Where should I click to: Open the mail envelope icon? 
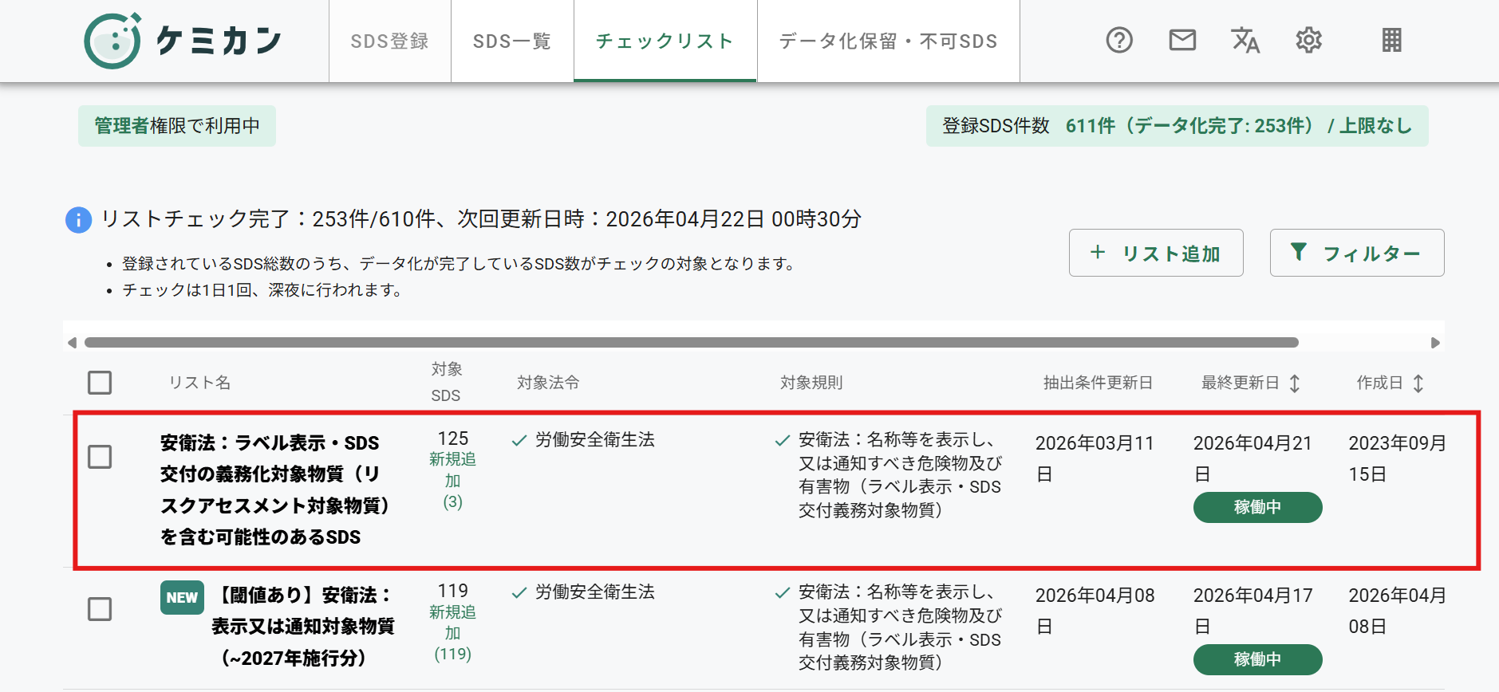pos(1182,40)
